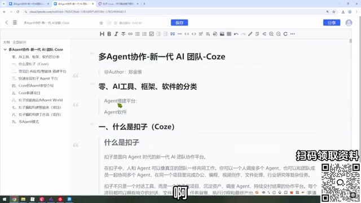Insert an ordered numbered list

coord(144,34)
